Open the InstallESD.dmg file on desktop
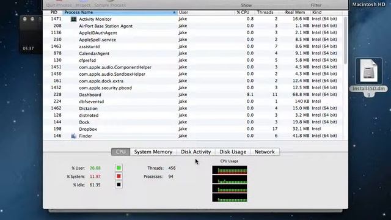 coord(368,78)
